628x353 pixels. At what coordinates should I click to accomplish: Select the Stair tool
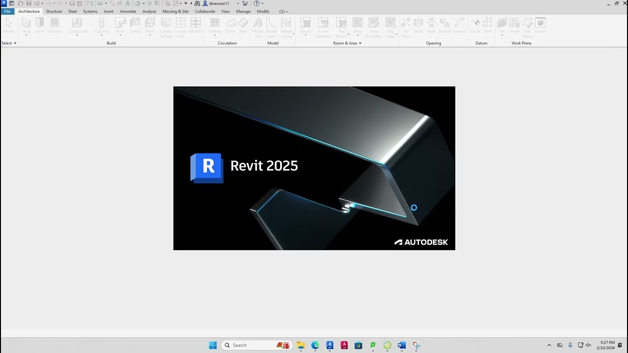243,26
